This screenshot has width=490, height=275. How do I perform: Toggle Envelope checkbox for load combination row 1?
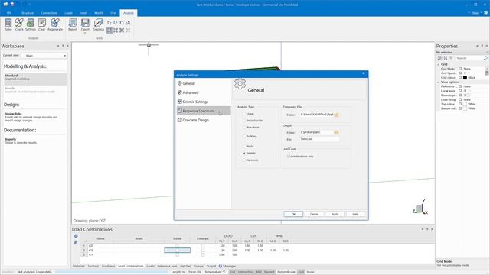click(203, 246)
